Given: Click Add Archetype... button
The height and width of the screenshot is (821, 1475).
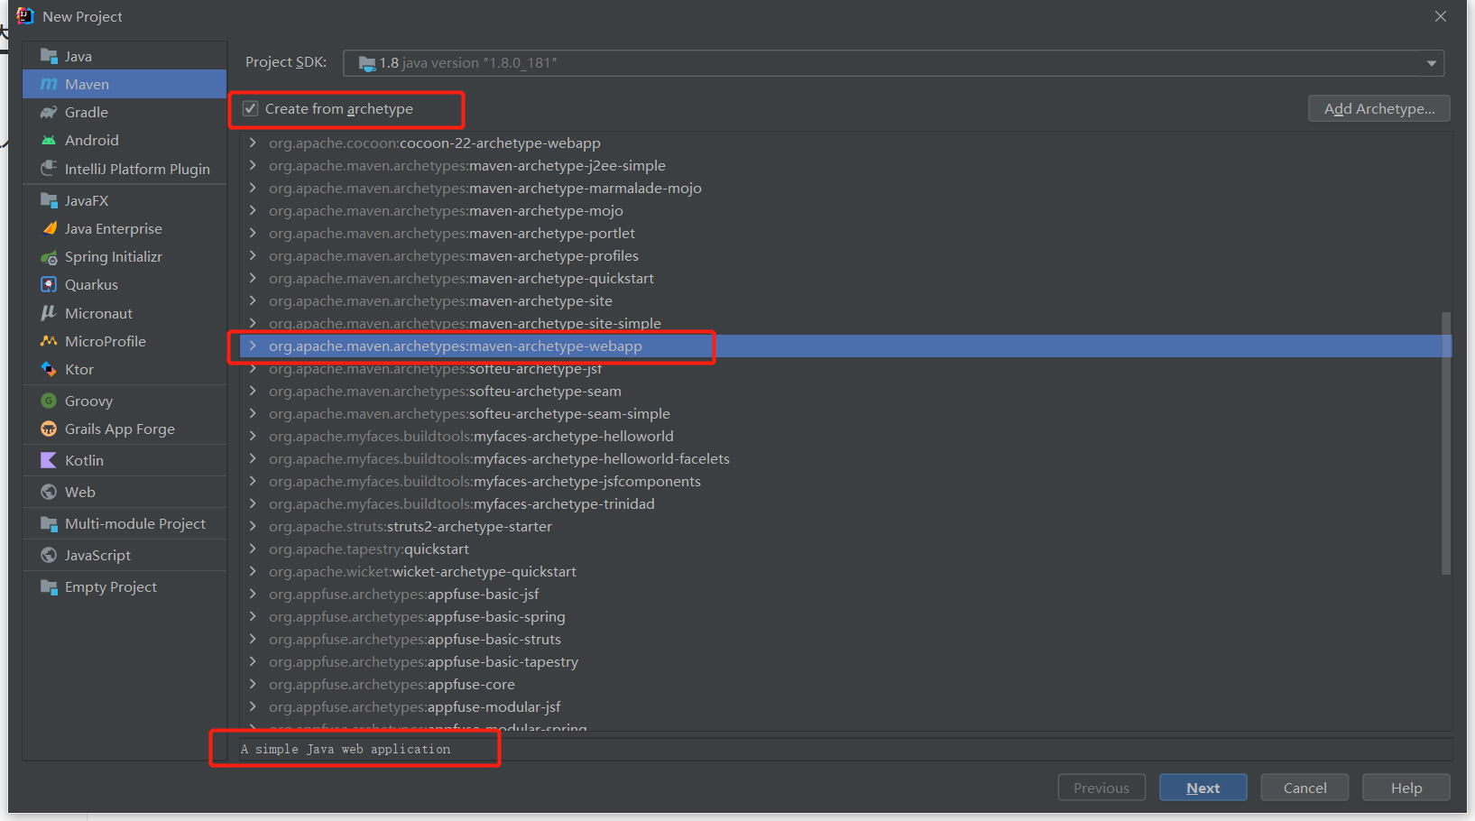Looking at the screenshot, I should (x=1379, y=108).
